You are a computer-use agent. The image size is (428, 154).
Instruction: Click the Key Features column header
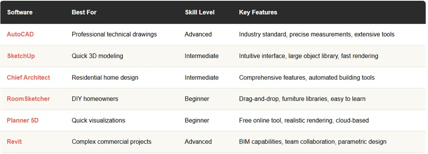click(258, 12)
